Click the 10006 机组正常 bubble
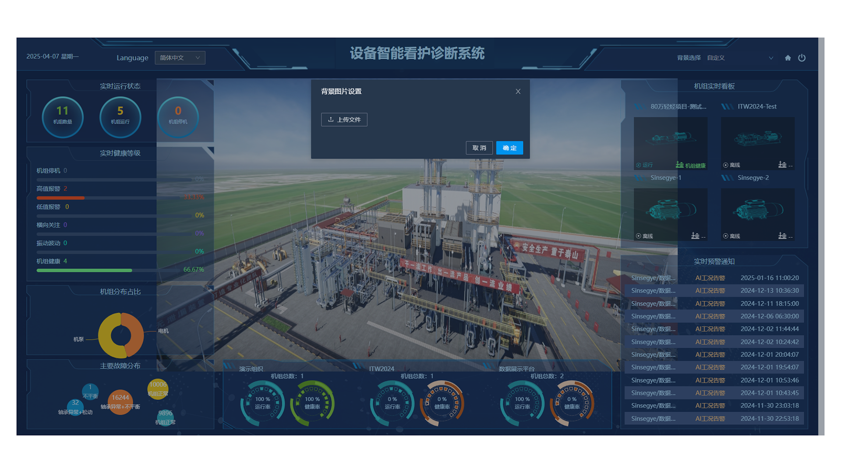The width and height of the screenshot is (841, 473). (x=158, y=388)
